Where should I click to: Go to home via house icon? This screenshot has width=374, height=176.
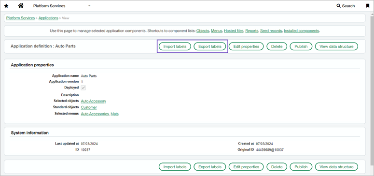pyautogui.click(x=21, y=5)
